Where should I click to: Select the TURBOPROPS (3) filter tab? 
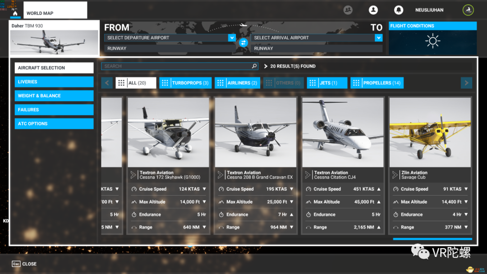point(185,83)
